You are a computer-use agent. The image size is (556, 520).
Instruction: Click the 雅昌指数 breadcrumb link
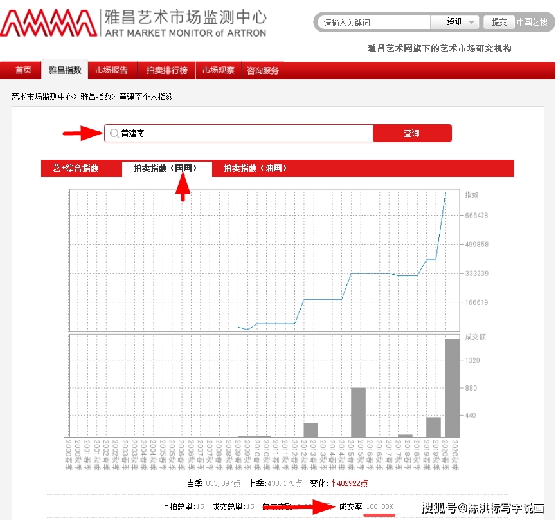click(96, 97)
